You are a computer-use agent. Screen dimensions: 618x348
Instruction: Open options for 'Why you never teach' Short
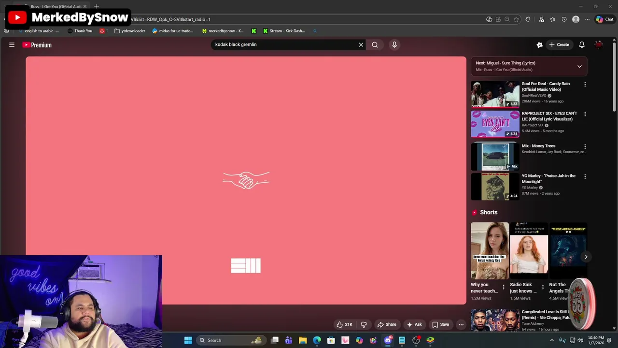[504, 287]
